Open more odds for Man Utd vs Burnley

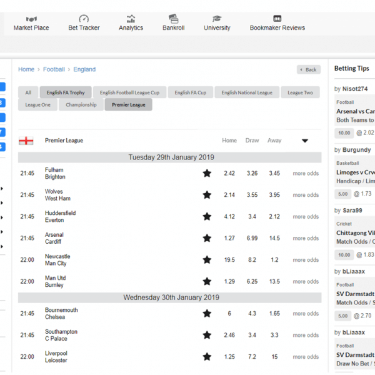point(306,282)
